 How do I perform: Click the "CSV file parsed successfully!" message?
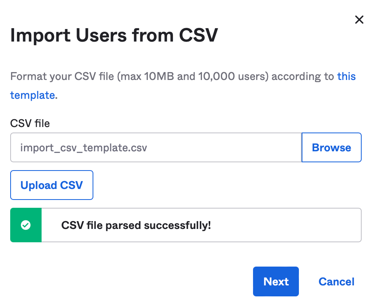pos(136,225)
